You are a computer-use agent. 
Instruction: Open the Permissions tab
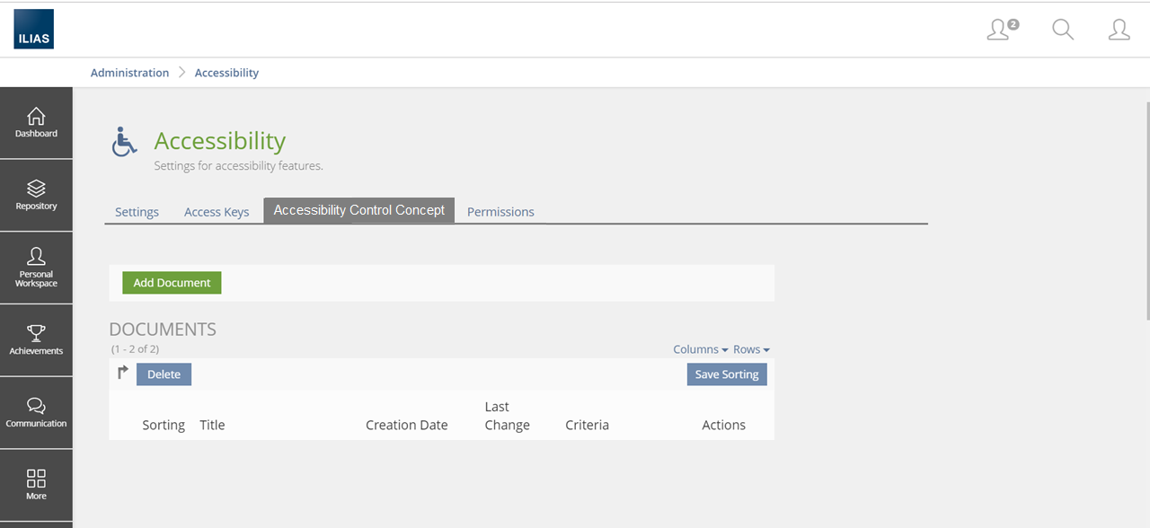tap(500, 212)
